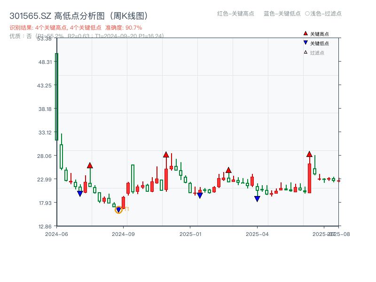Select the red key-high triangle near 2025-07 rally
This screenshot has height=282, width=376.
pyautogui.click(x=310, y=154)
